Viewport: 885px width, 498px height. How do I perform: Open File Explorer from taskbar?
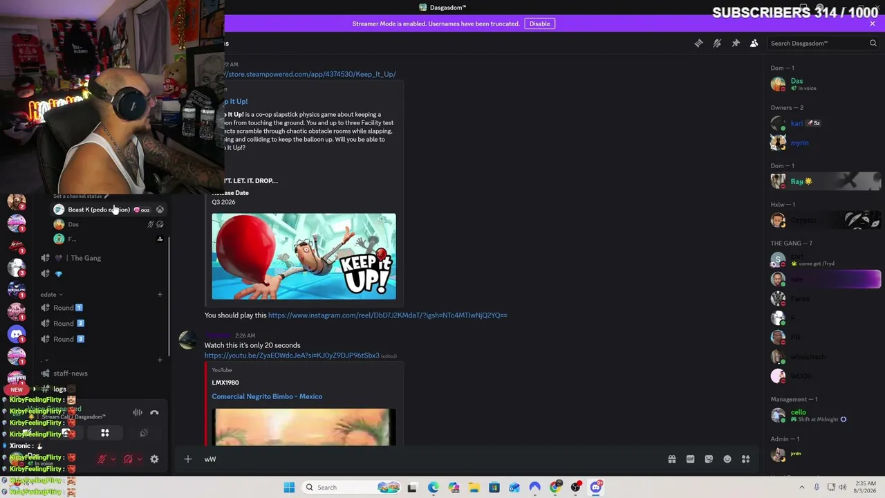(474, 487)
